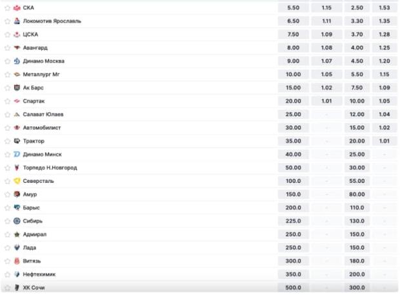Click the ЦСКА team logo
This screenshot has width=400, height=295.
17,34
